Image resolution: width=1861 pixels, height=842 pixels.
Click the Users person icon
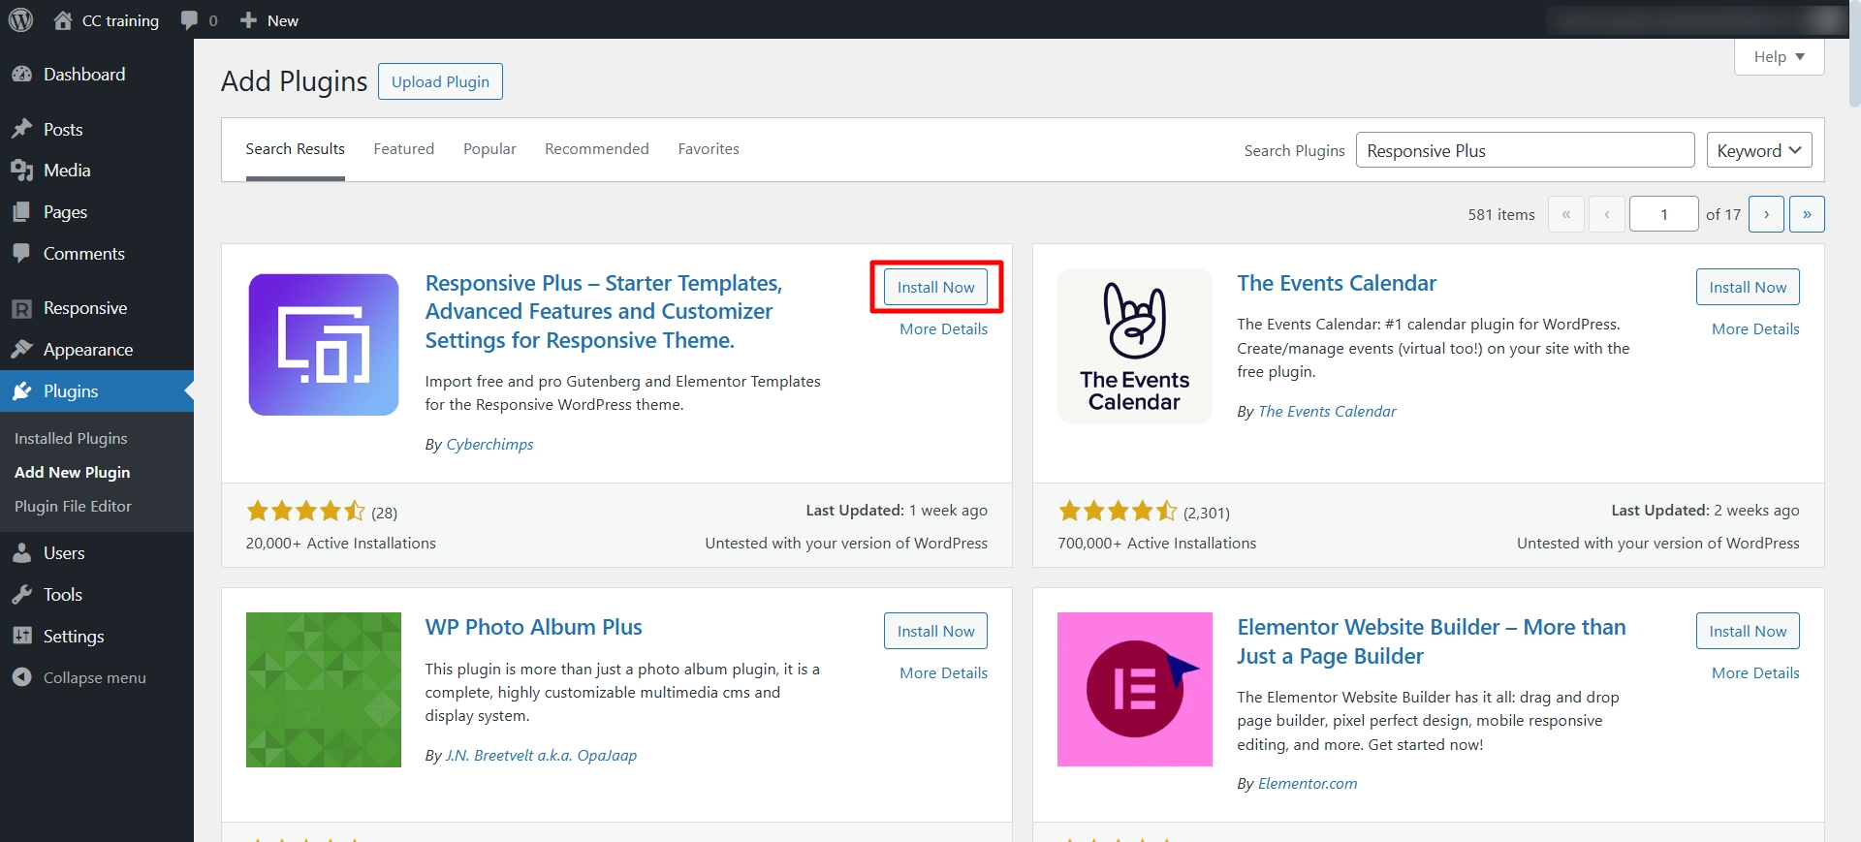click(x=21, y=553)
